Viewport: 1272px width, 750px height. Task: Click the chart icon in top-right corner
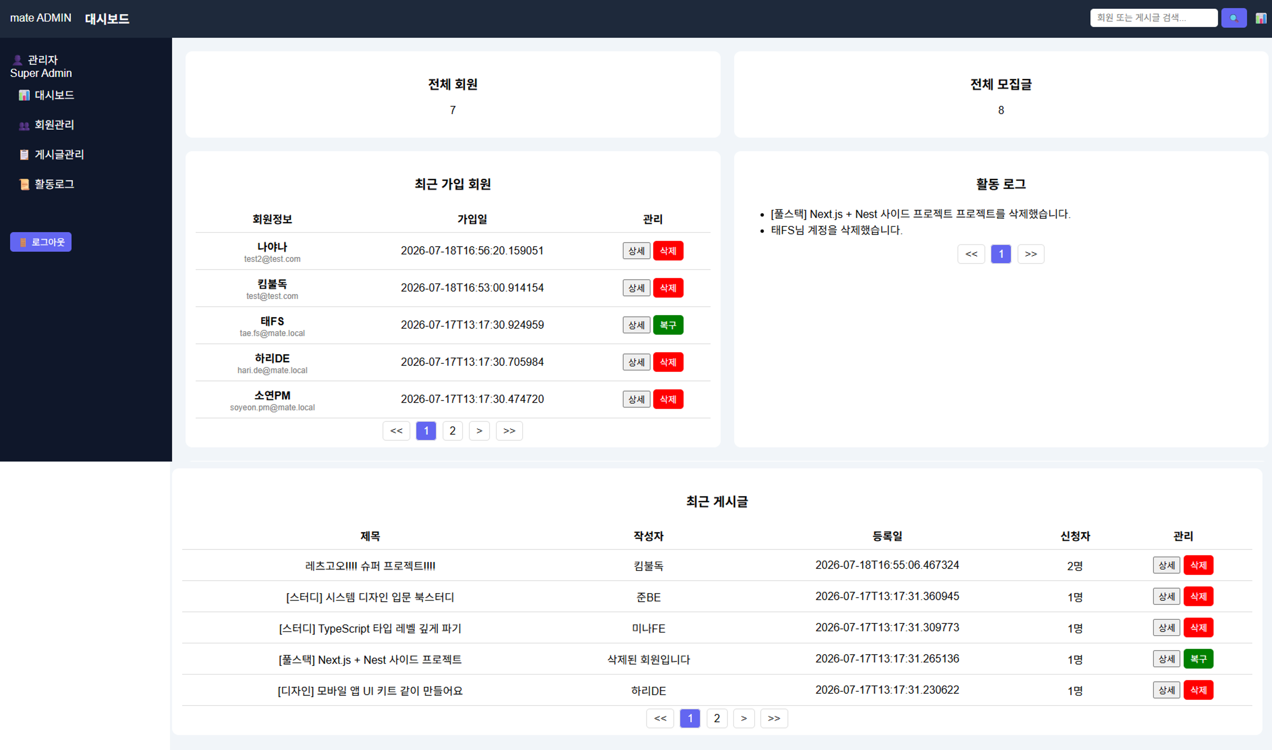[1261, 18]
